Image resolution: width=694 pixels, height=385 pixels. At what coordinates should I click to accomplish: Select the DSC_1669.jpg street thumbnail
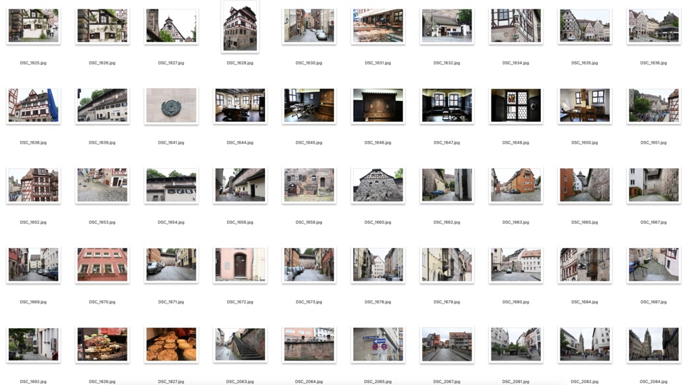(x=33, y=264)
